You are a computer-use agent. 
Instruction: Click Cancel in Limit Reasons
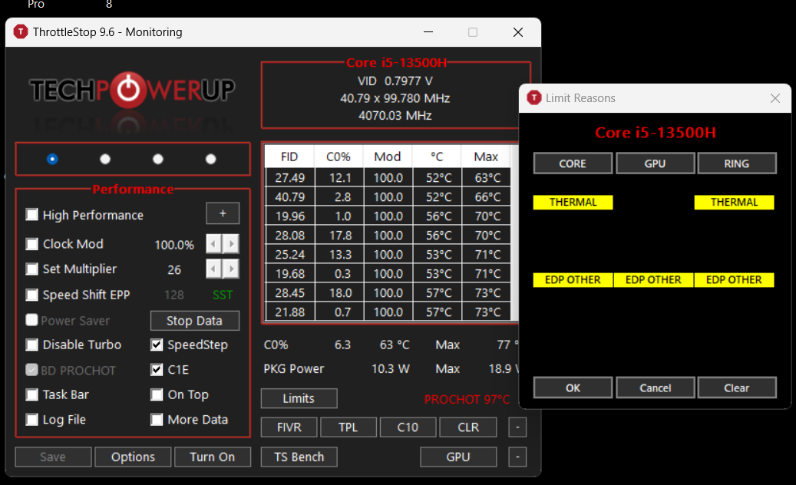point(655,388)
